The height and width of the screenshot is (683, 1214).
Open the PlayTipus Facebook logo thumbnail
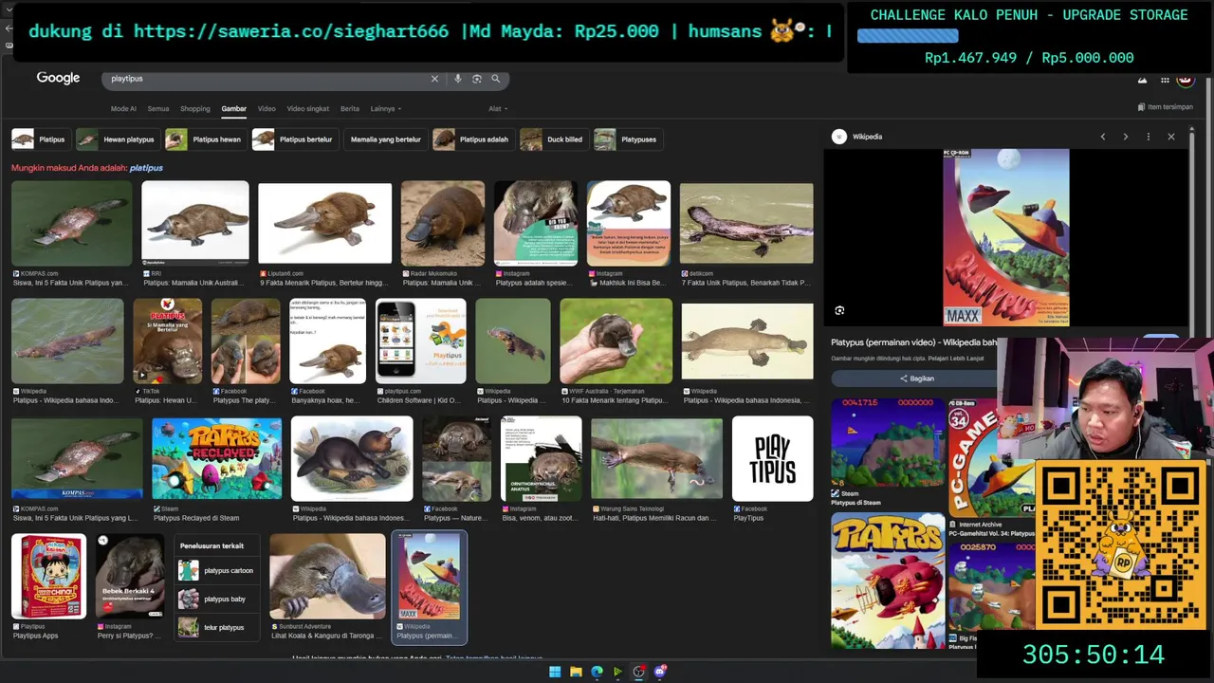(x=772, y=458)
